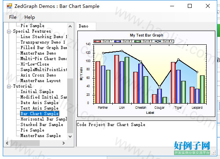This screenshot has width=220, height=159.
Task: Open the File menu
Action: pos(13,17)
